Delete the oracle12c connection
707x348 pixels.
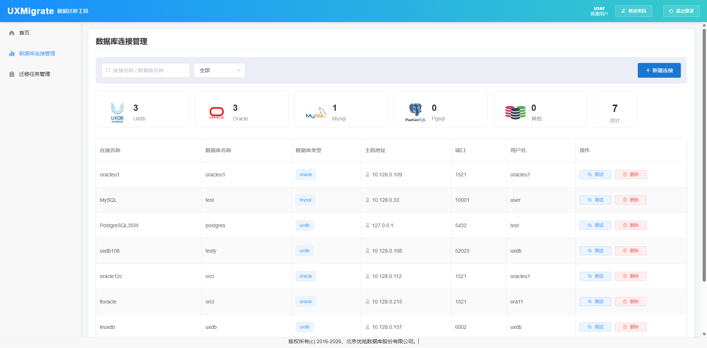point(630,276)
